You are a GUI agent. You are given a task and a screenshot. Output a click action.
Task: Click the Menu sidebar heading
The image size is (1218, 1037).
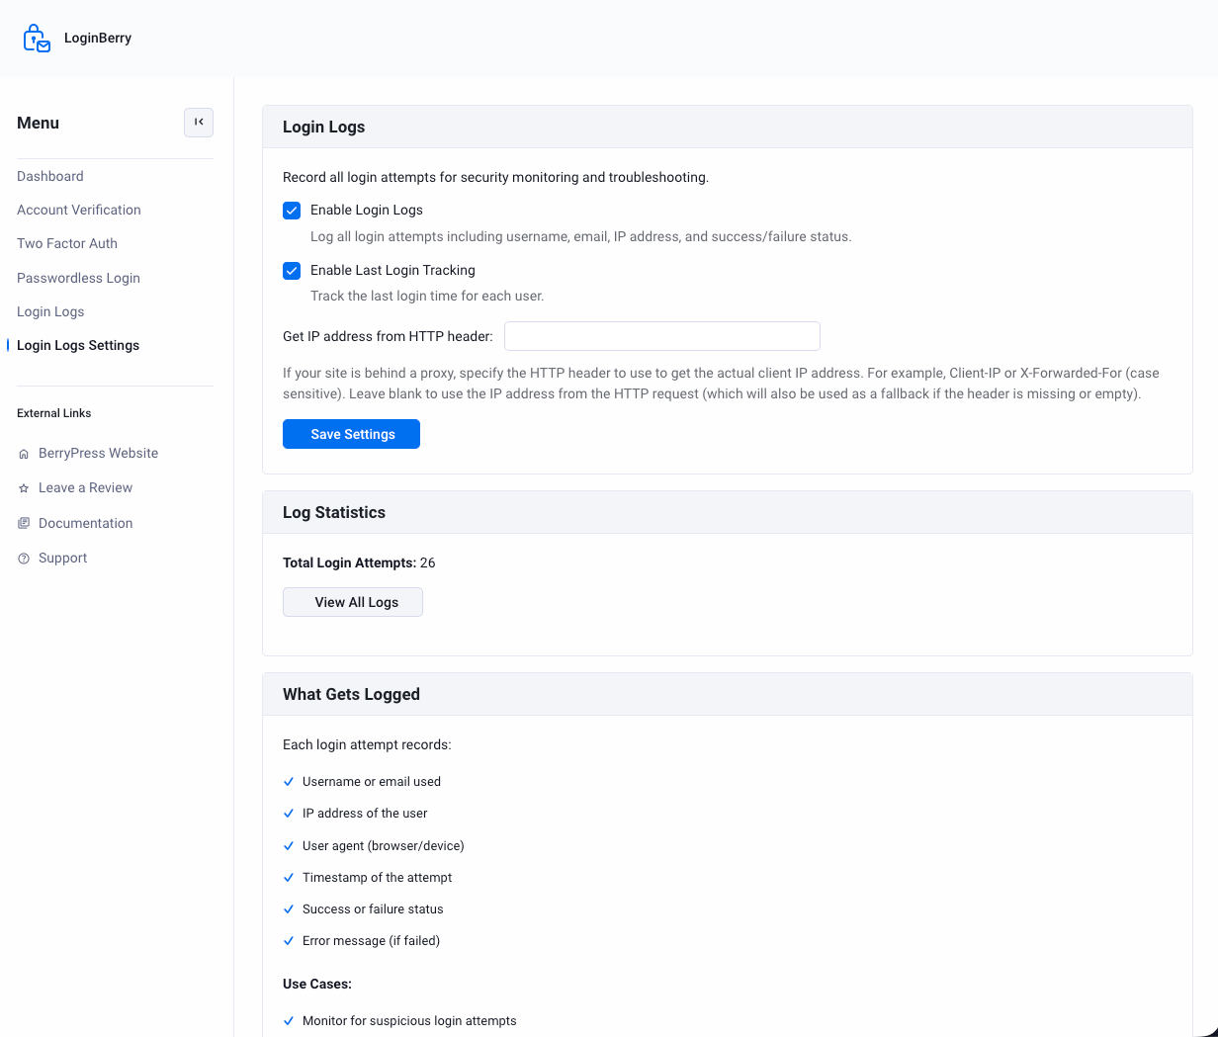click(x=39, y=123)
